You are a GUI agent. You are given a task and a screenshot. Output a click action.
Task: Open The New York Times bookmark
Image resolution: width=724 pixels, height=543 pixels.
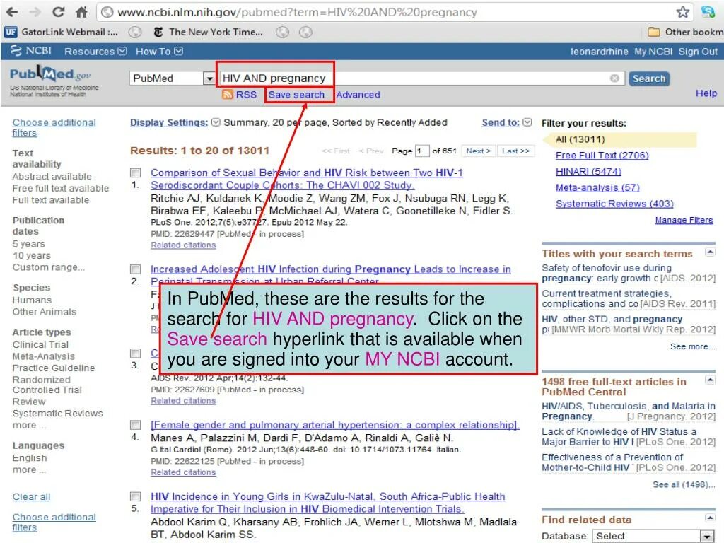[x=209, y=32]
